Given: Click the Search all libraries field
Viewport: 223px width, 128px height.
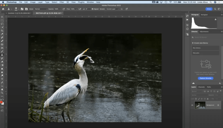Looking at the screenshot, I should 205,37.
